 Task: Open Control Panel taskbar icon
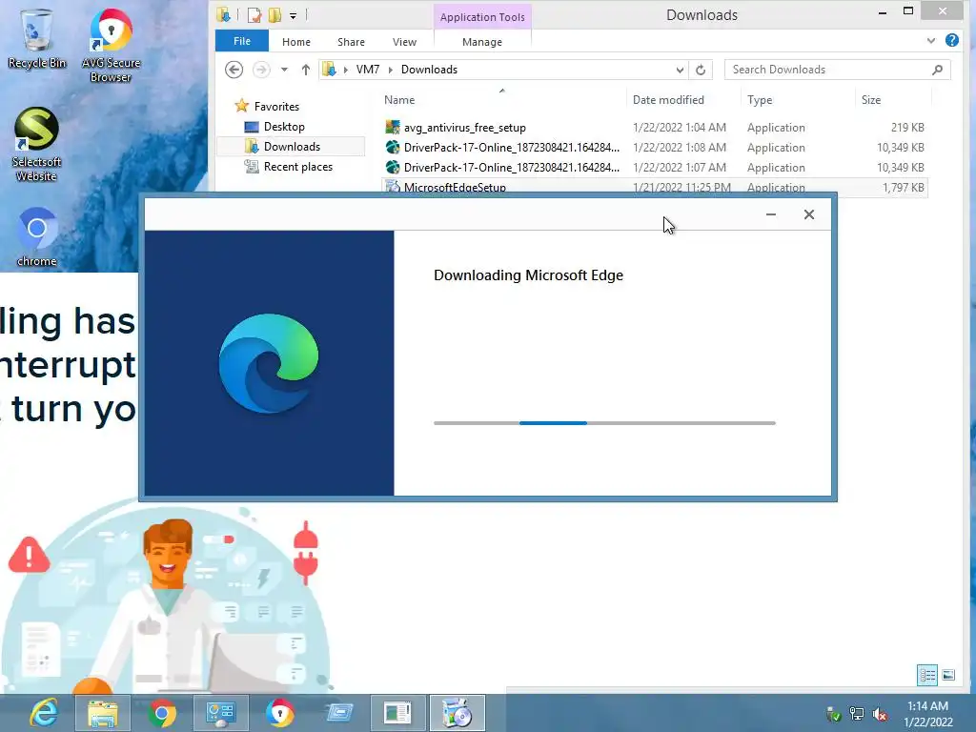220,713
